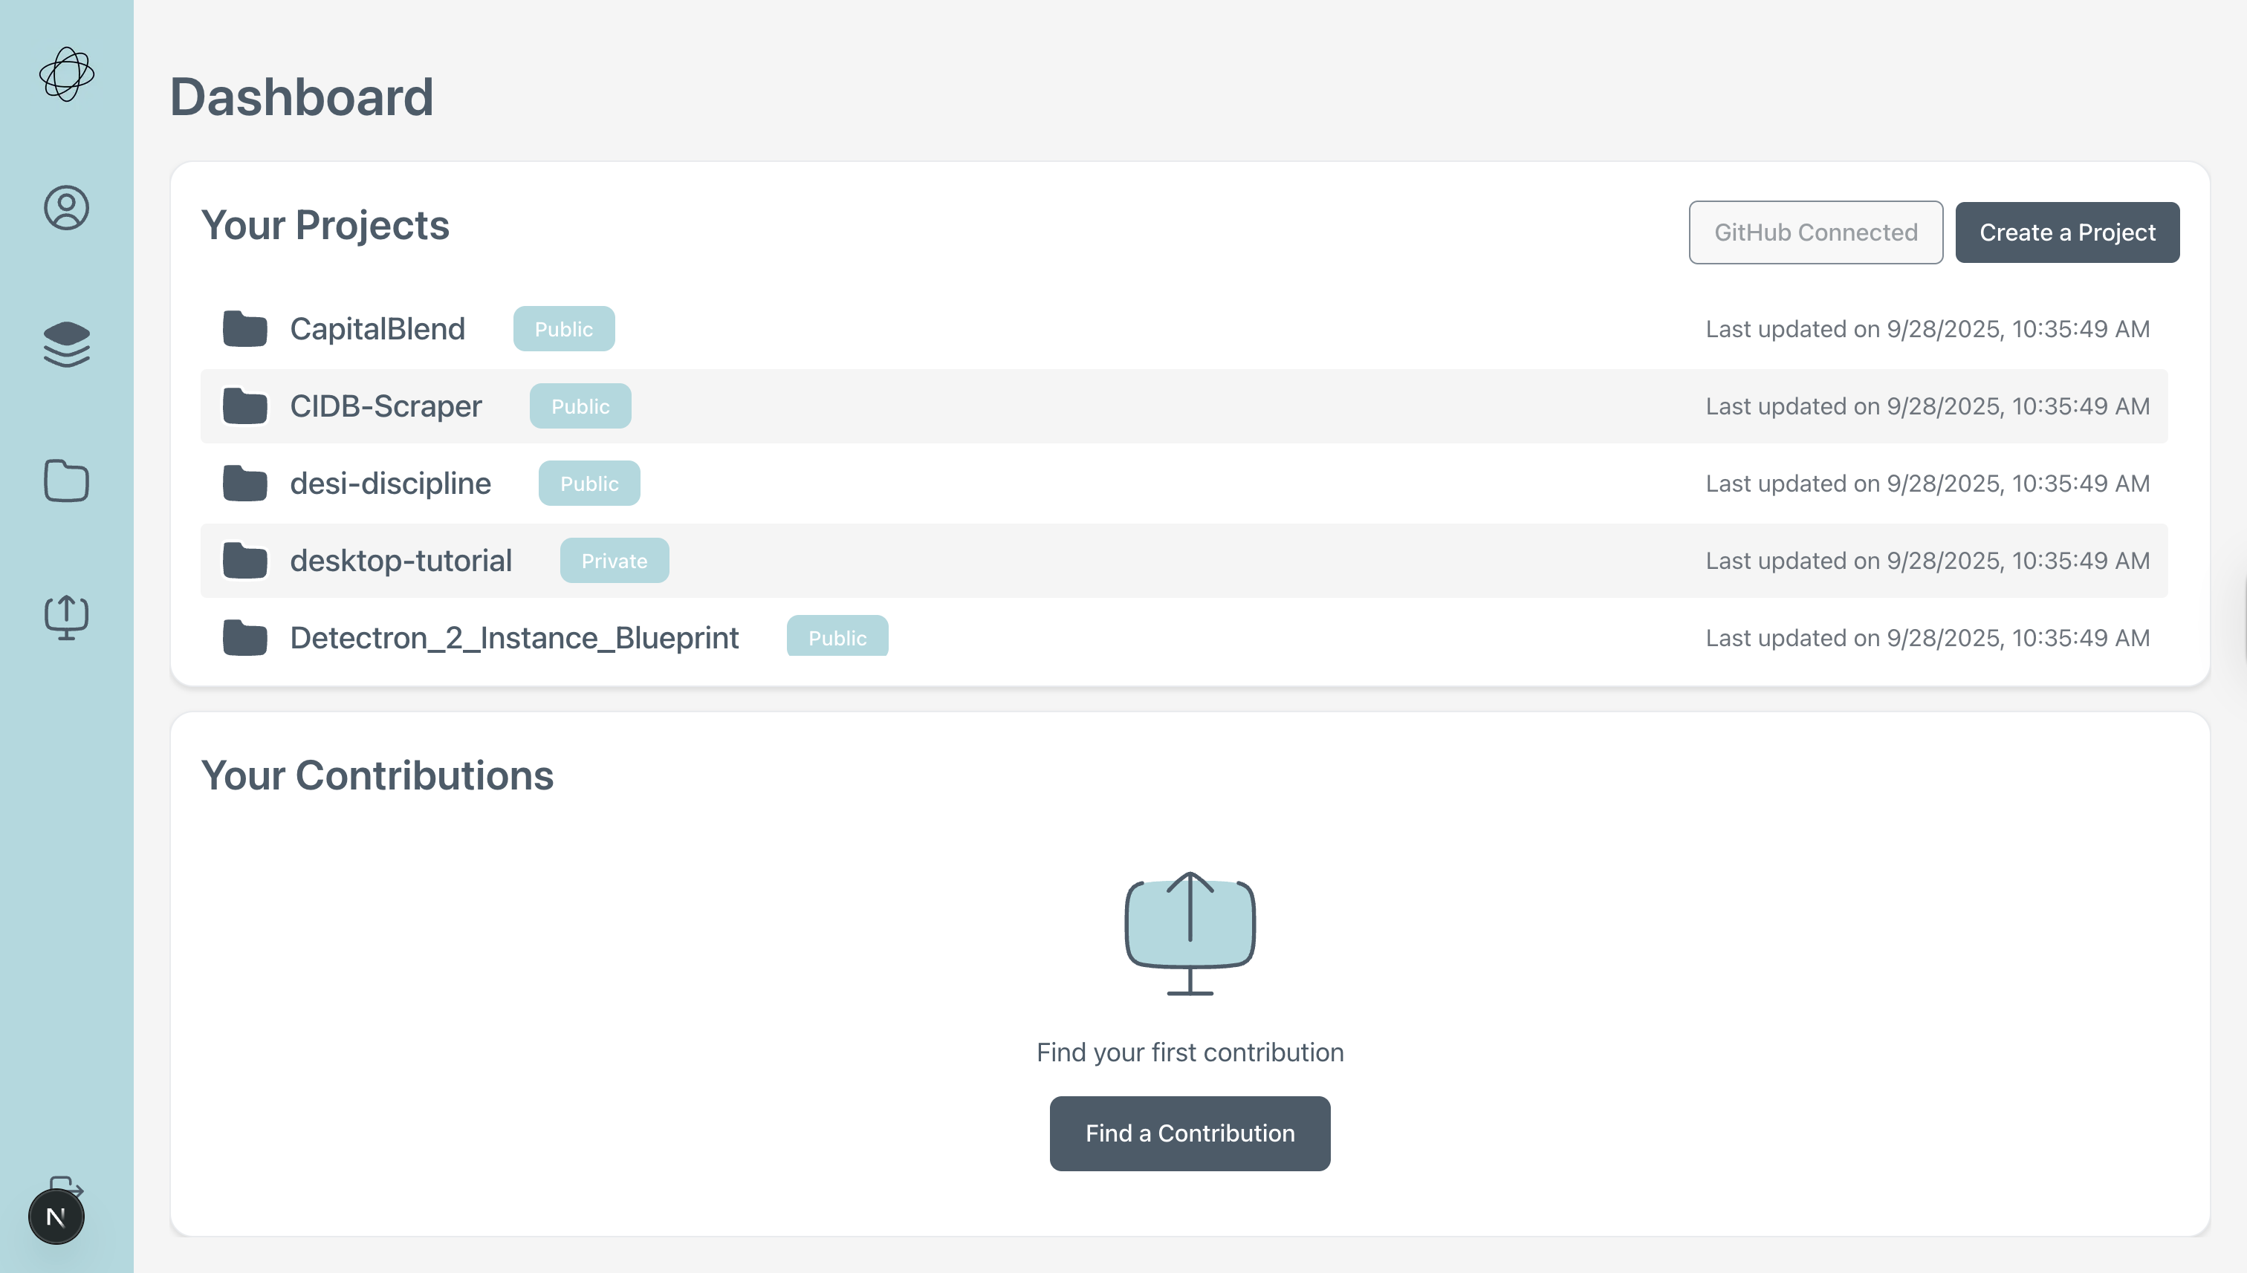Open the CIDB-Scraper project

point(386,406)
